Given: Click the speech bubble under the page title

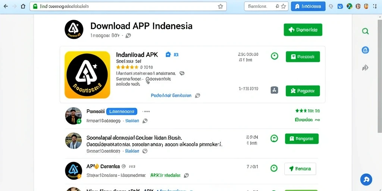Looking at the screenshot, I should point(128,35).
